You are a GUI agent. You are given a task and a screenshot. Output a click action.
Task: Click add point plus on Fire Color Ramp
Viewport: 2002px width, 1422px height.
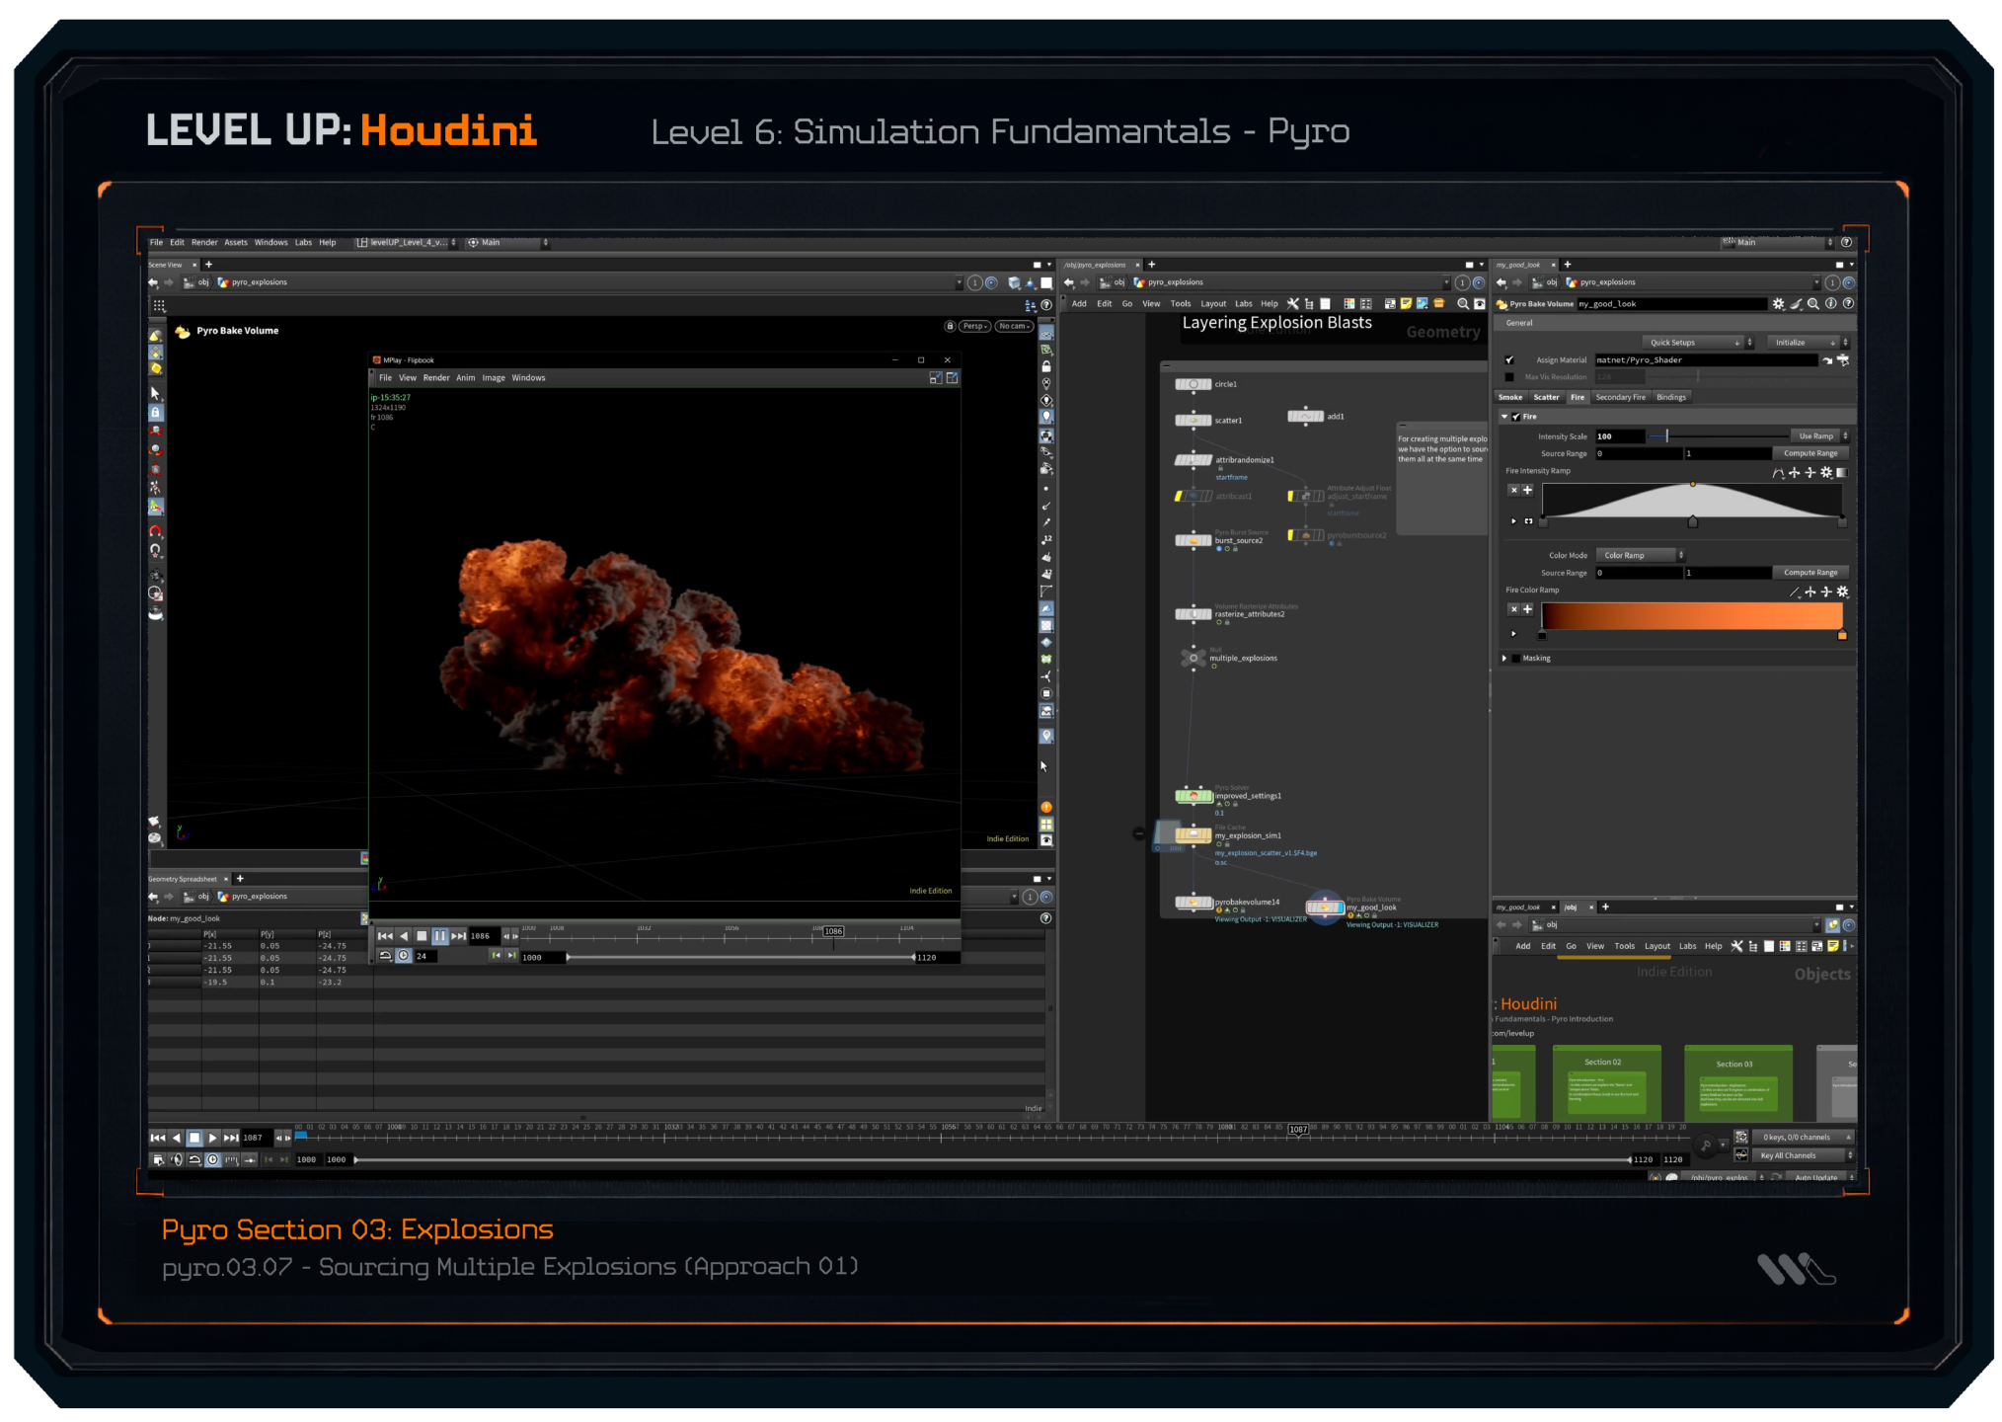[x=1527, y=609]
